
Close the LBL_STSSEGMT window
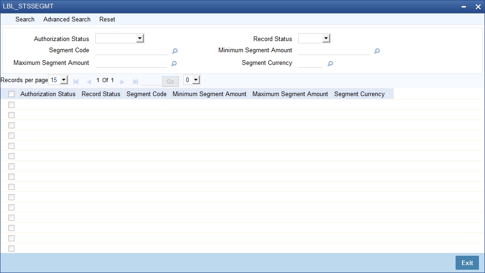pyautogui.click(x=478, y=7)
